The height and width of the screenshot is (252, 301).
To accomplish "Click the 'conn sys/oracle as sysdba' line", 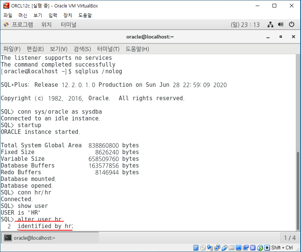I will 60,112.
